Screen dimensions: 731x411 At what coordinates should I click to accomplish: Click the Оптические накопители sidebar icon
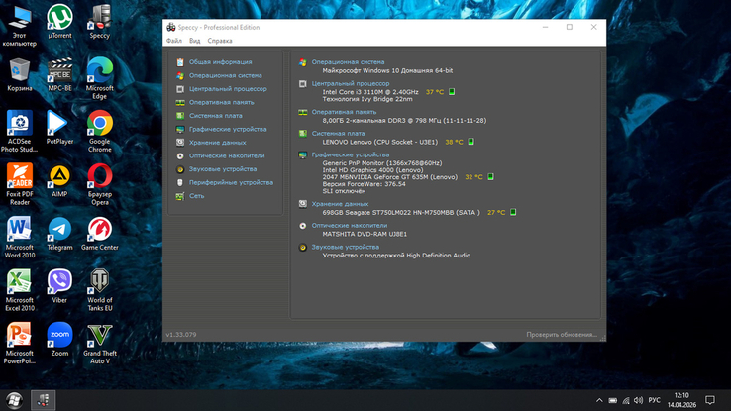click(180, 156)
